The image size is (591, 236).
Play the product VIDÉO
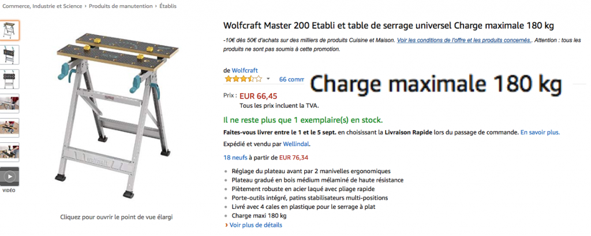[9, 177]
